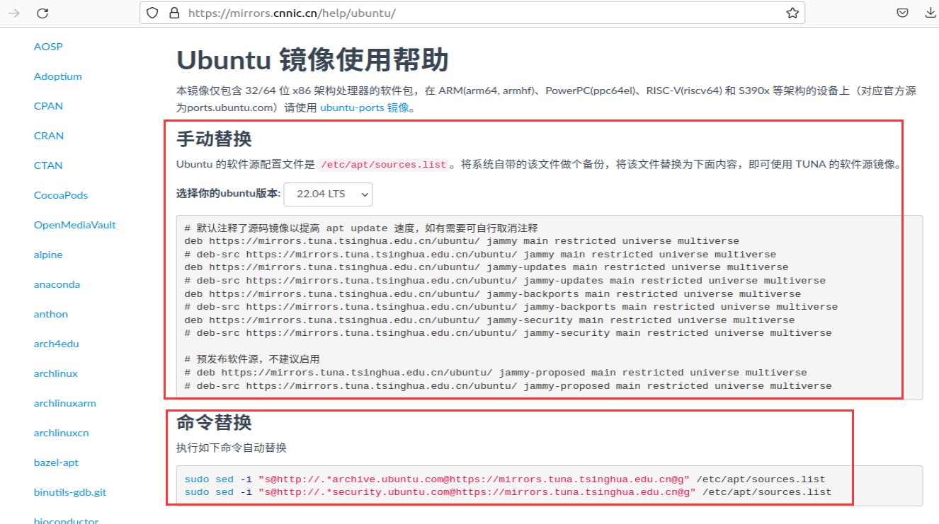Open AOSP in the sidebar
This screenshot has width=939, height=524.
(48, 47)
